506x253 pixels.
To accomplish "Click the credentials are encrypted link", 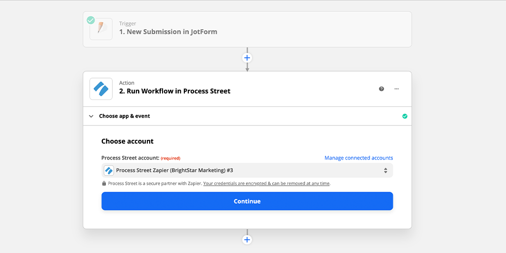I will tap(266, 183).
